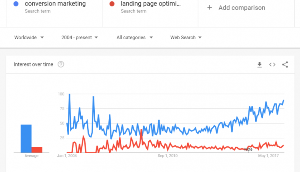This screenshot has height=172, width=300.
Task: Open the Worldwide region dropdown
Action: click(x=29, y=38)
